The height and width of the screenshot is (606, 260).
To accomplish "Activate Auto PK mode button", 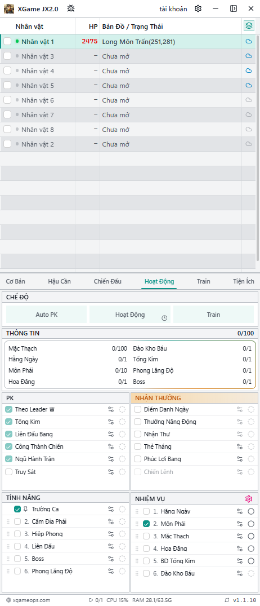I will pyautogui.click(x=47, y=315).
